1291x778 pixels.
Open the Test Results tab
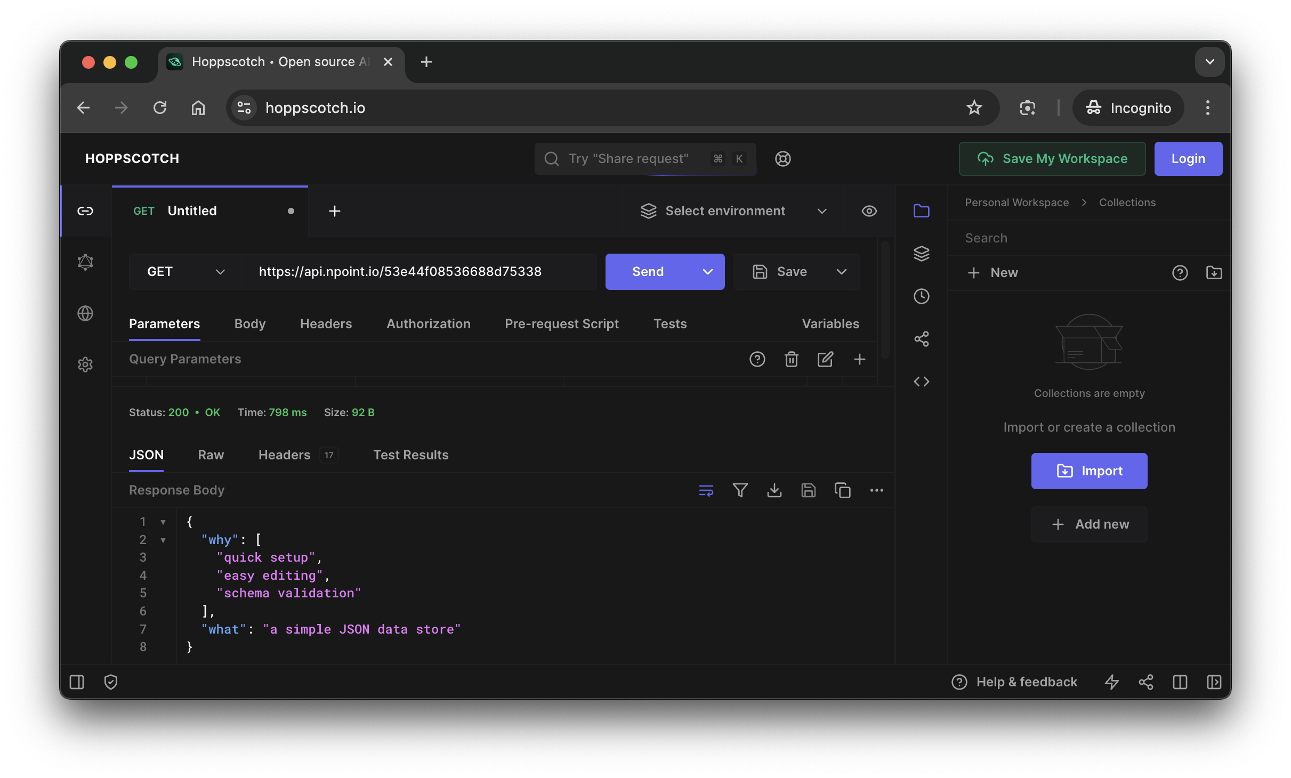coord(411,455)
